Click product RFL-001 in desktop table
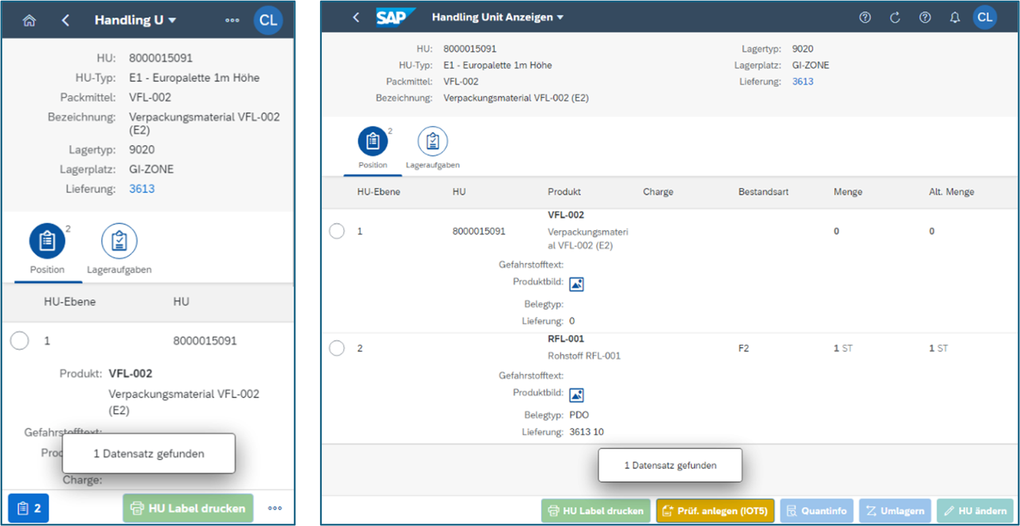Screen dimensions: 1020x526 tap(566, 339)
